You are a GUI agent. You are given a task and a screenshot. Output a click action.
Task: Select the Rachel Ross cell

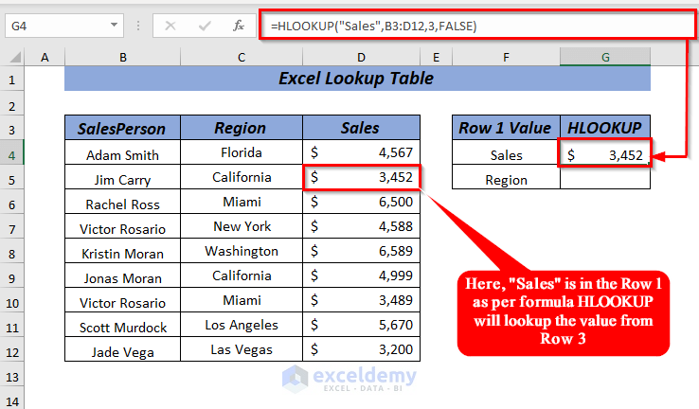pyautogui.click(x=122, y=202)
